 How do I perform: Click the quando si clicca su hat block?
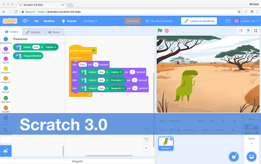[x=83, y=50]
